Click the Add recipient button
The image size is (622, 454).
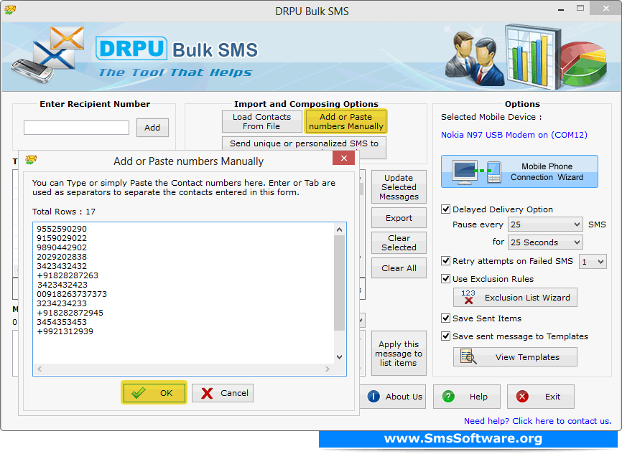152,128
